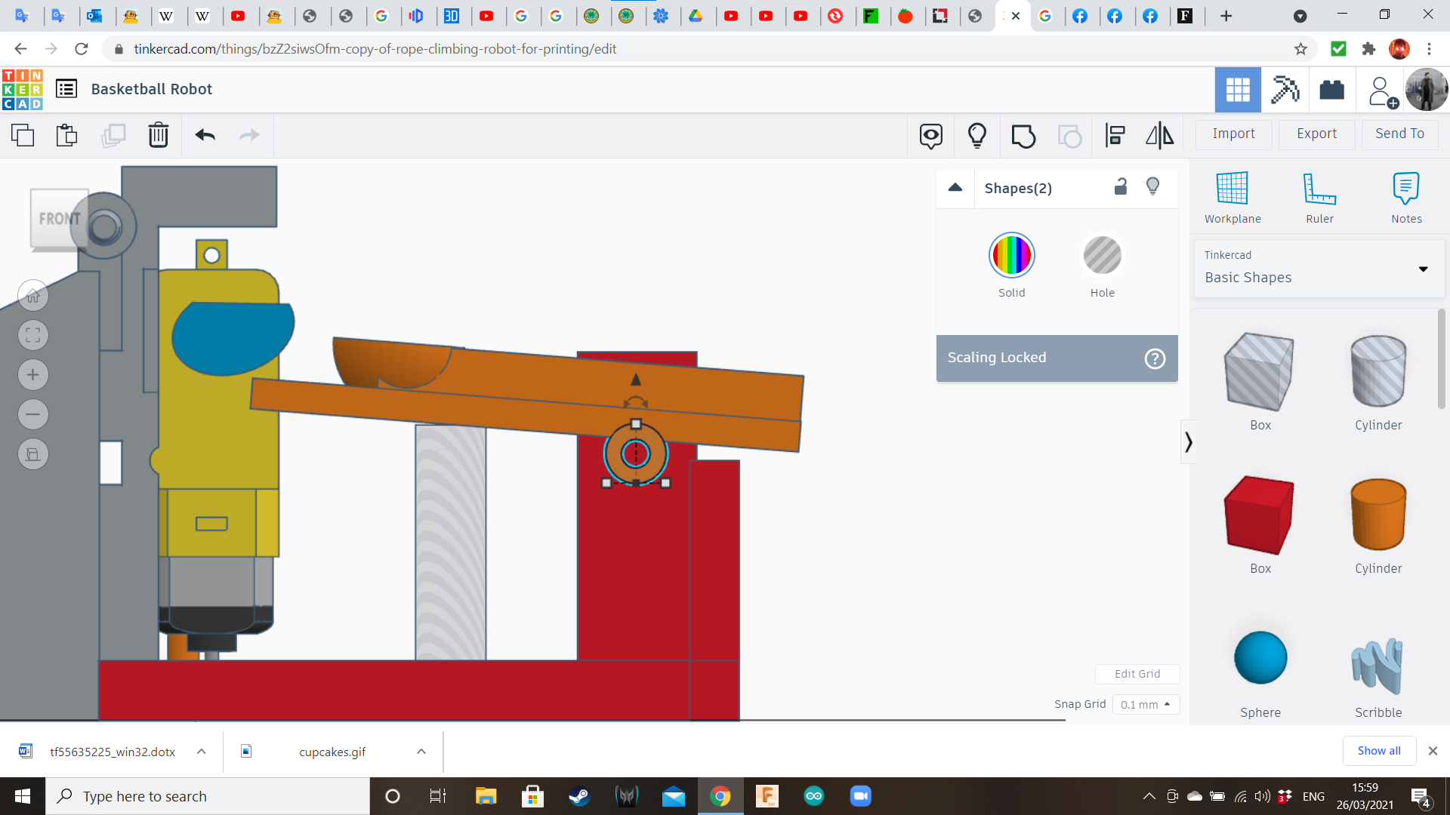Viewport: 1450px width, 815px height.
Task: Open the Basic Shapes category dropdown
Action: click(1424, 269)
